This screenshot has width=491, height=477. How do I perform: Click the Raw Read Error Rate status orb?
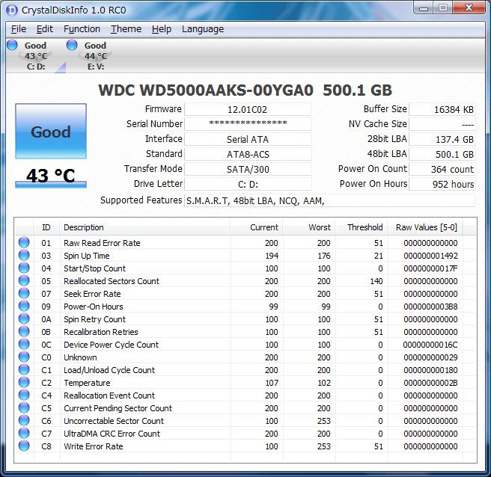pos(24,242)
